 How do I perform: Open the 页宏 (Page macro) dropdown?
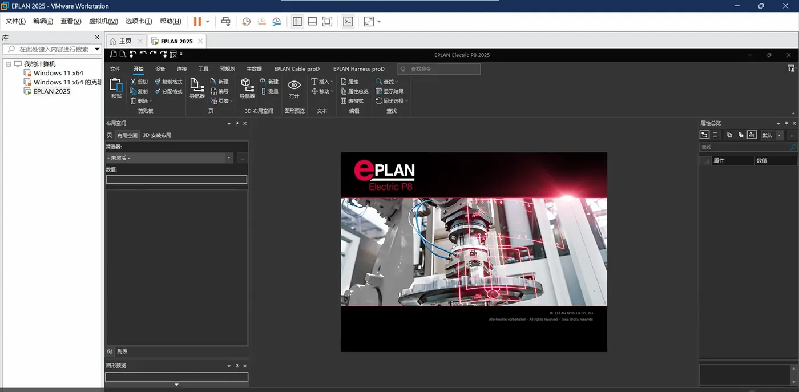coord(231,101)
